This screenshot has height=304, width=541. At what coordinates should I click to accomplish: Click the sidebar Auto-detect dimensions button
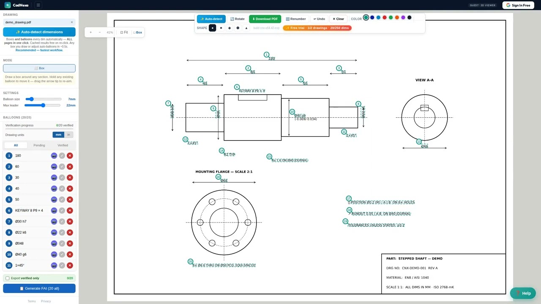coord(39,32)
